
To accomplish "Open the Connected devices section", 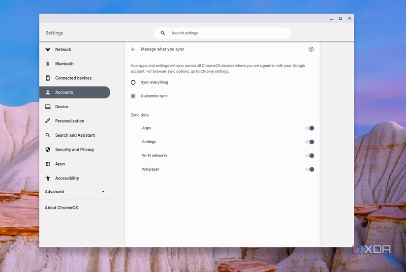I will pos(75,78).
